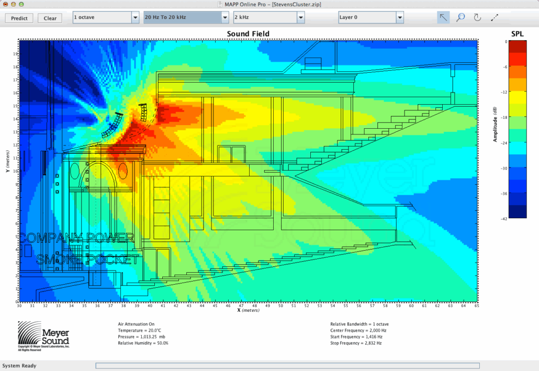Click the SMOKE POCKET label in the plot

(x=87, y=260)
